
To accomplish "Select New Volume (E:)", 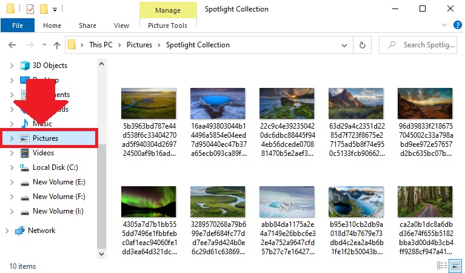I will click(x=59, y=181).
